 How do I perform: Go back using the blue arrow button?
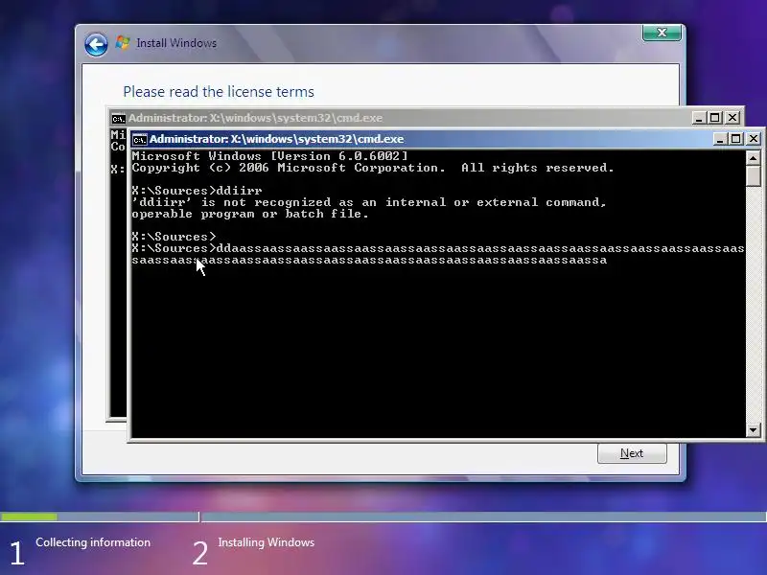tap(96, 44)
